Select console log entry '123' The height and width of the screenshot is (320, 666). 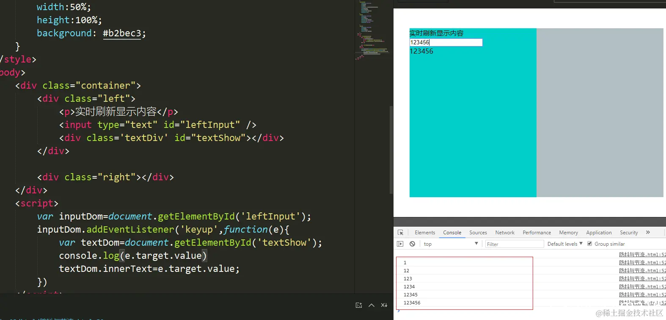408,279
